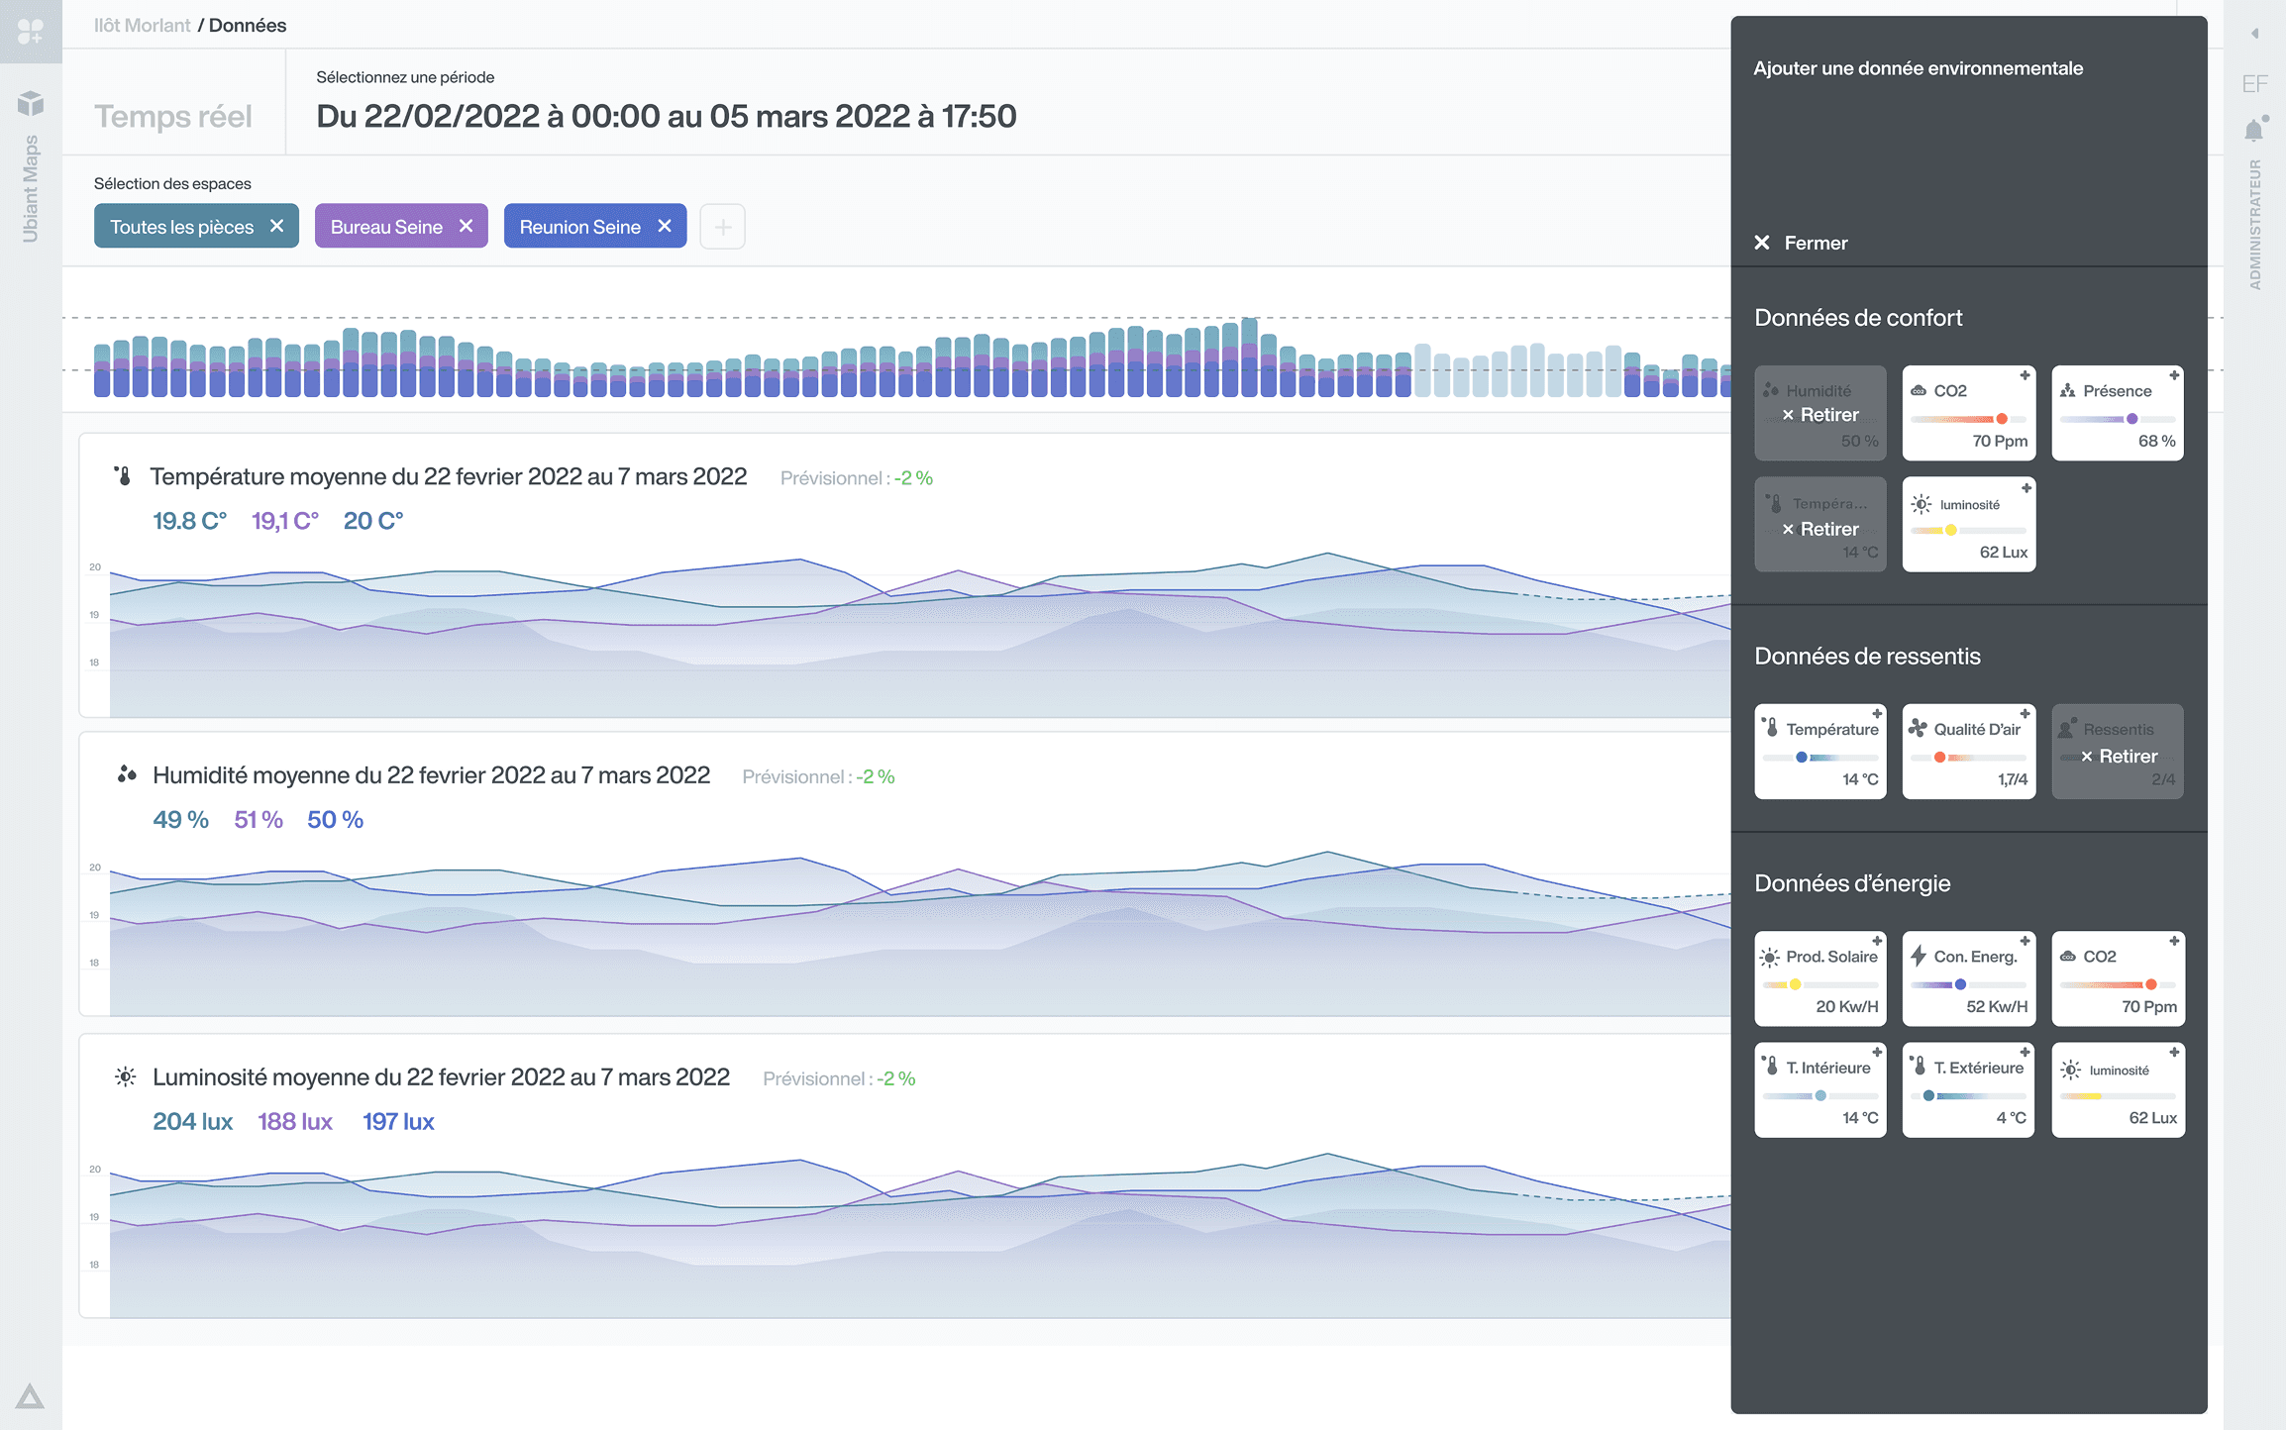Switch to Temps réel tab

click(x=173, y=116)
